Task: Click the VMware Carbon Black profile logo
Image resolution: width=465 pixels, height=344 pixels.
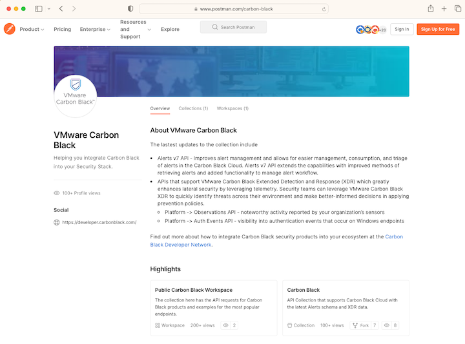Action: click(x=76, y=96)
